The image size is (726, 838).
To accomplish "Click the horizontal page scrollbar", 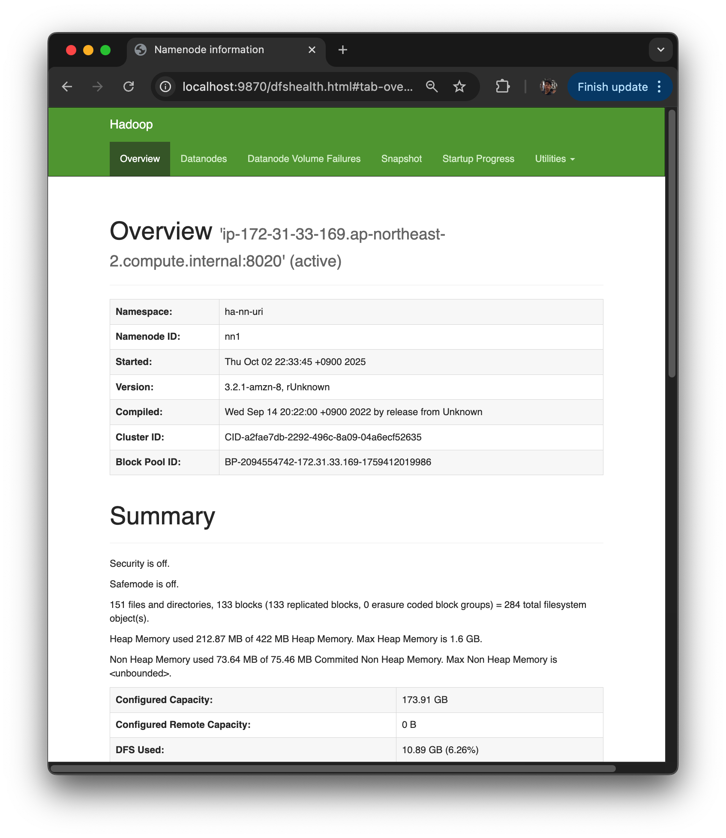I will click(x=333, y=768).
